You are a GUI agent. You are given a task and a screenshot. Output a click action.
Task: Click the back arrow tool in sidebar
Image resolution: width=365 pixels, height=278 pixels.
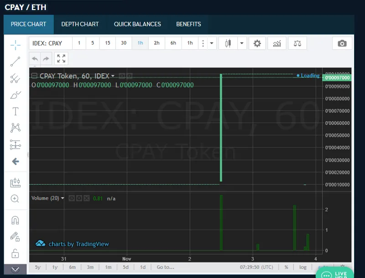(x=16, y=161)
